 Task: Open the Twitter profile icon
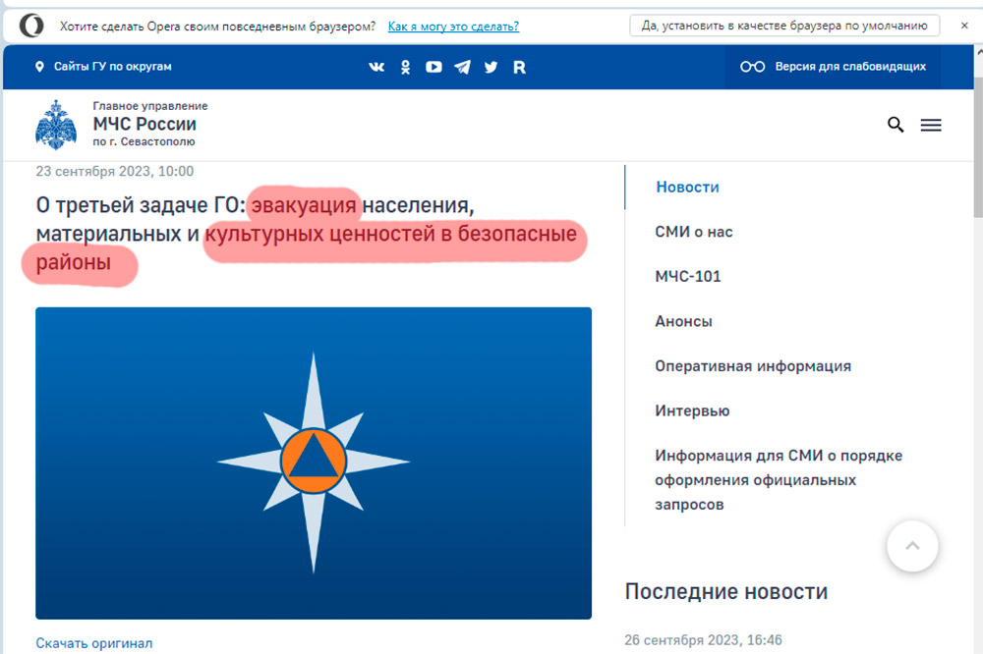click(x=491, y=67)
